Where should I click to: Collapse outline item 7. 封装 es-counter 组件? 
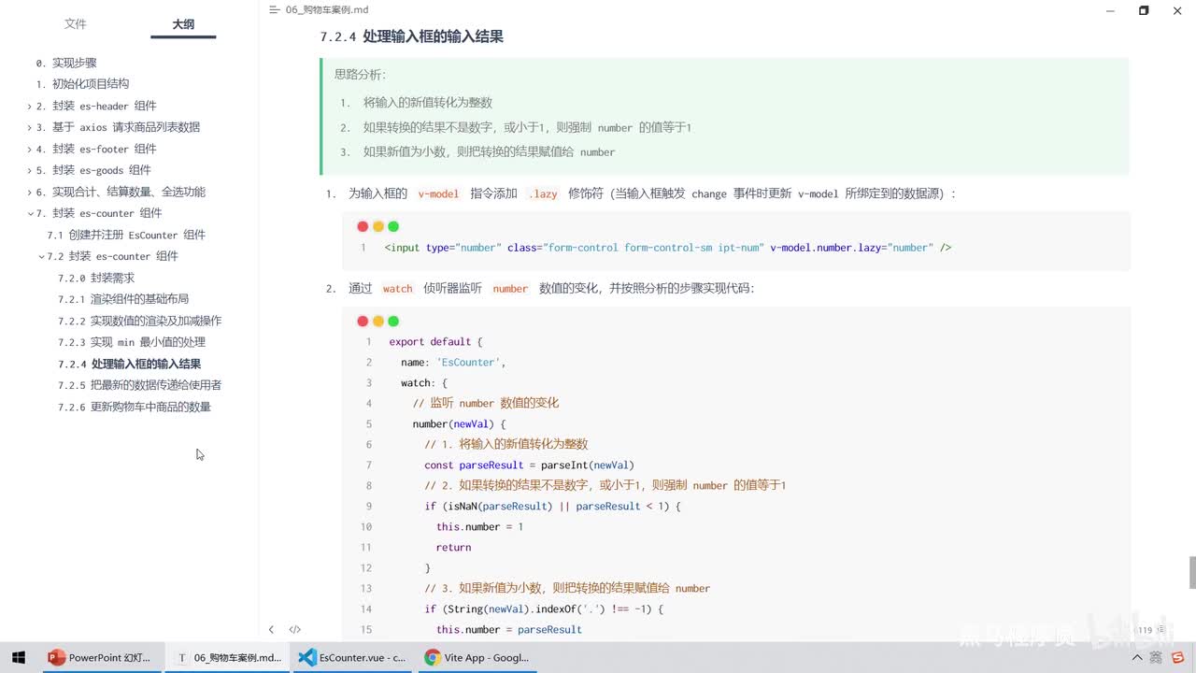click(29, 214)
